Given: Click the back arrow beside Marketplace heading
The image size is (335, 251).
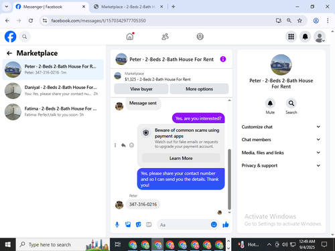Looking at the screenshot, I should (x=9, y=53).
